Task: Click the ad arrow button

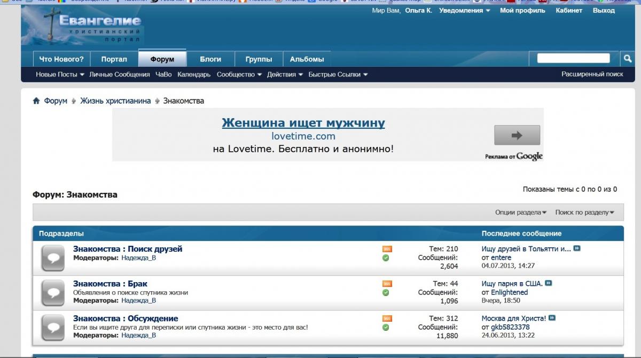Action: [x=517, y=136]
